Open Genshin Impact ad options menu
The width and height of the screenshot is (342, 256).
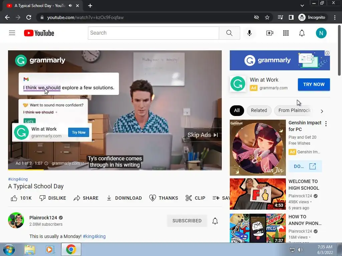326,124
